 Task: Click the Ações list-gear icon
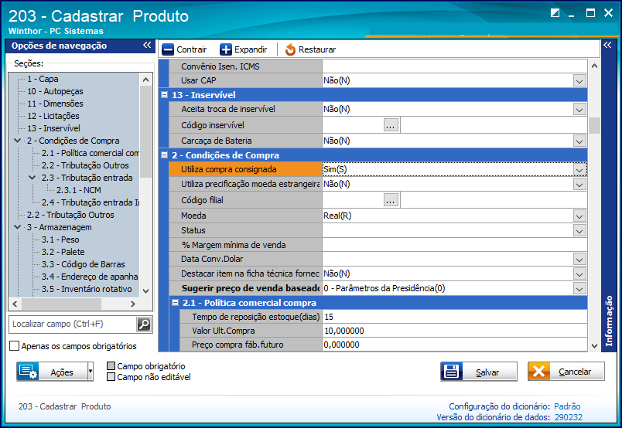[28, 372]
